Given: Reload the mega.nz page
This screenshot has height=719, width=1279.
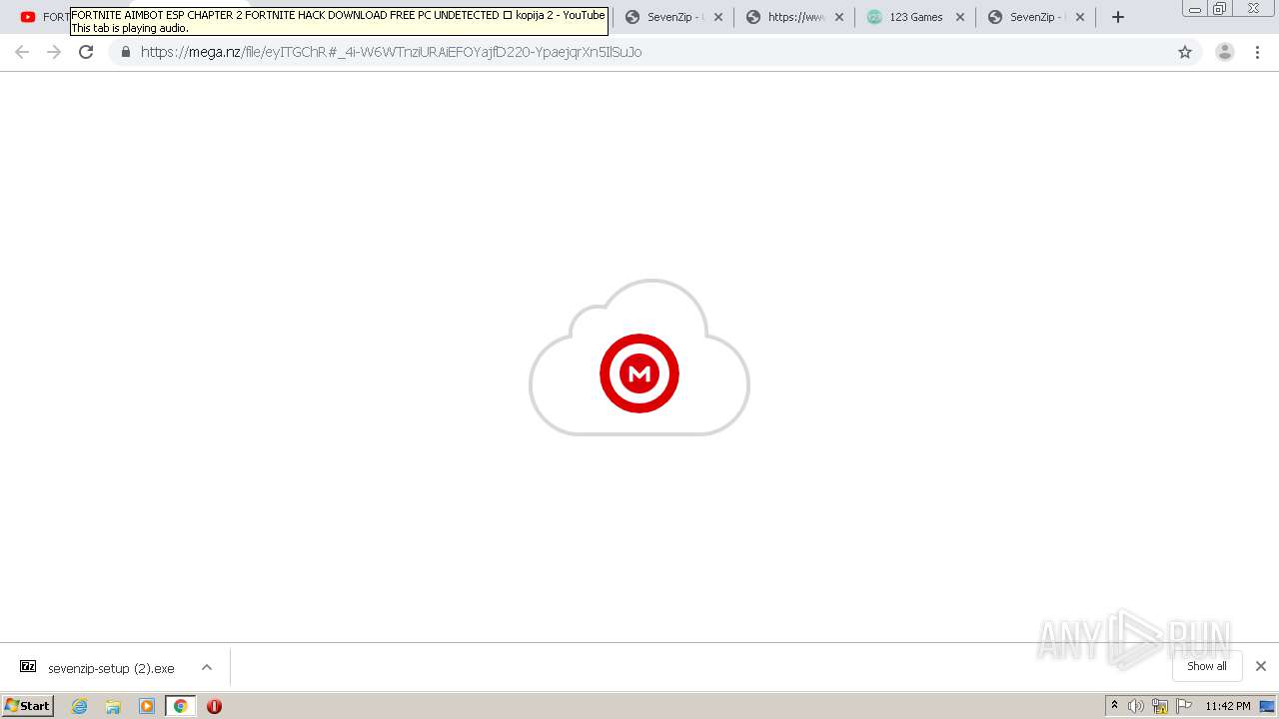Looking at the screenshot, I should (x=86, y=52).
